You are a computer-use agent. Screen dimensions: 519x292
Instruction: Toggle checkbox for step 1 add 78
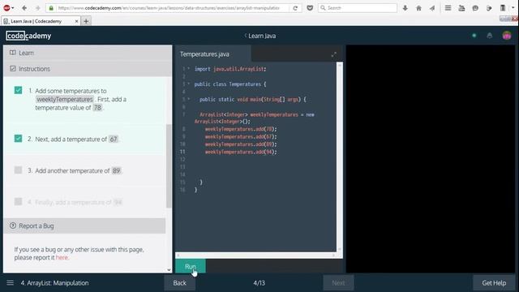click(18, 90)
